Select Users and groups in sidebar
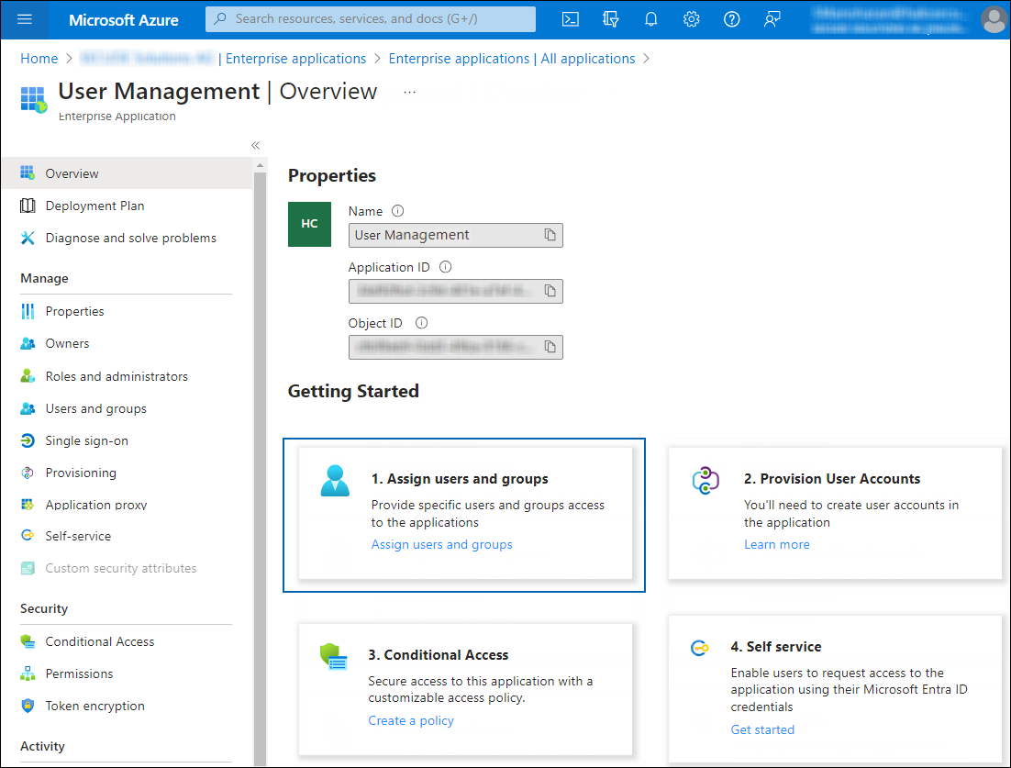The width and height of the screenshot is (1011, 768). point(95,408)
